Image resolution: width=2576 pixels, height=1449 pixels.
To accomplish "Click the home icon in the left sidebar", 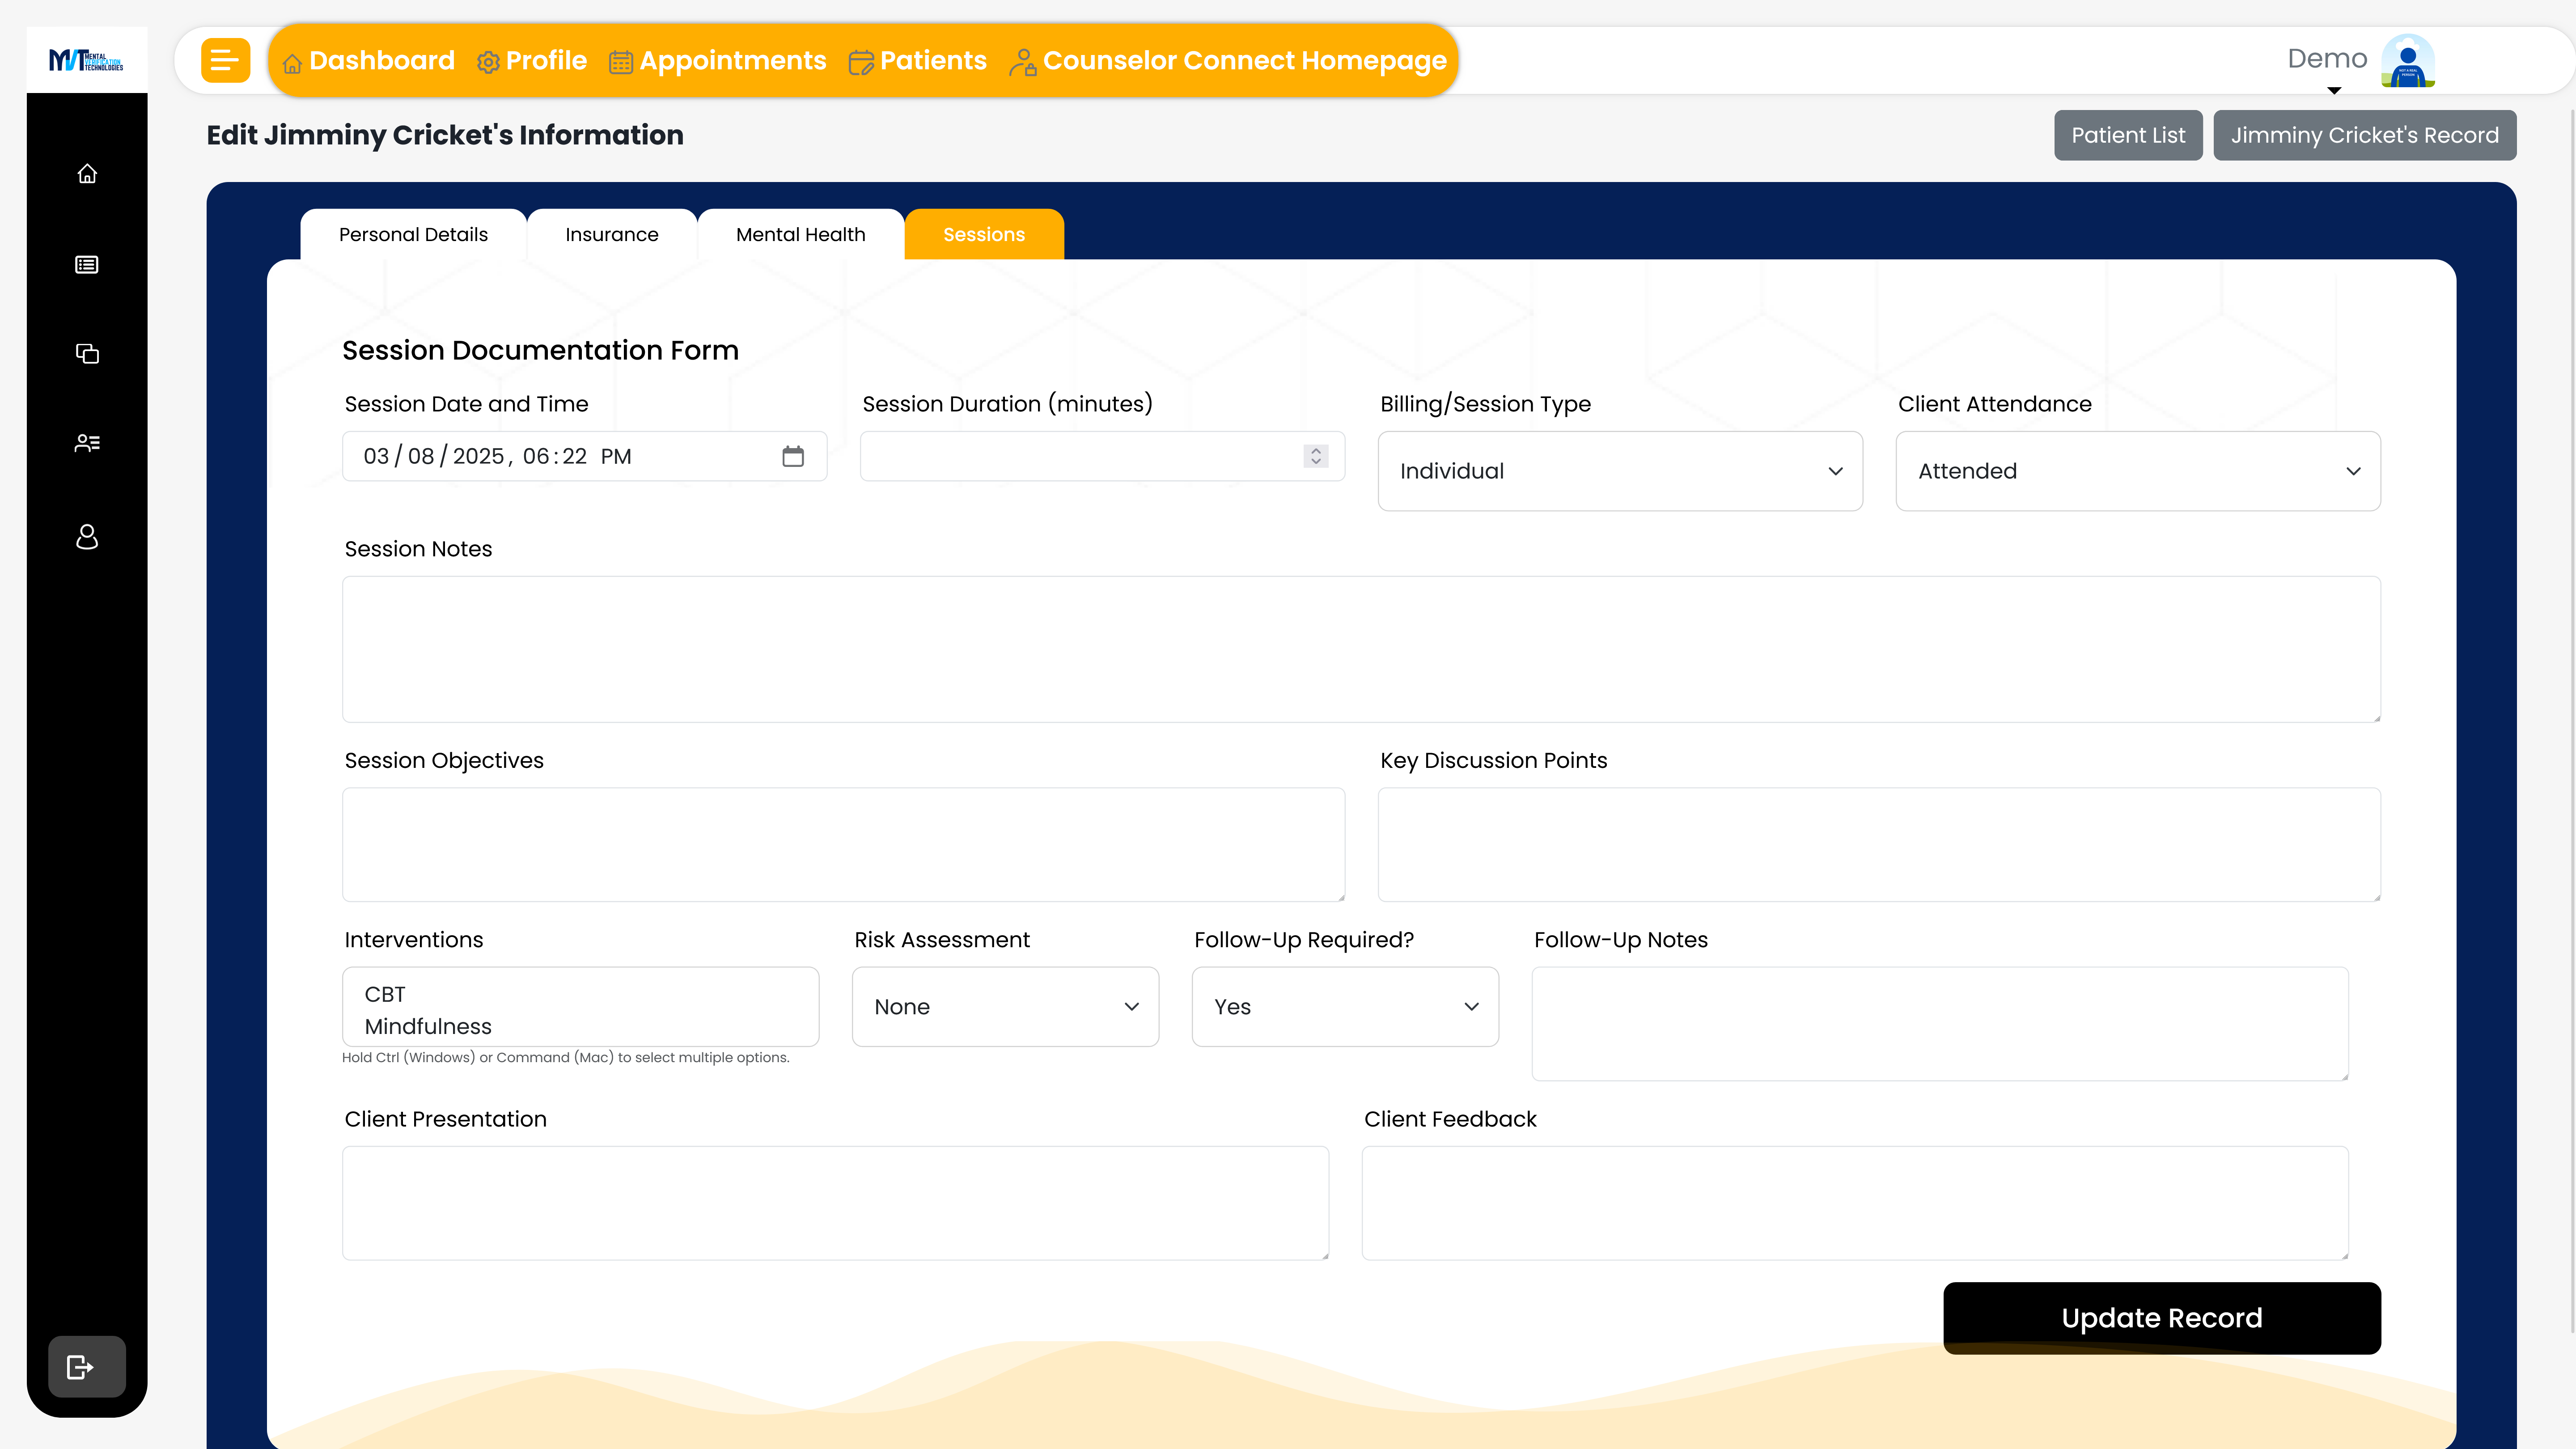I will (x=87, y=174).
